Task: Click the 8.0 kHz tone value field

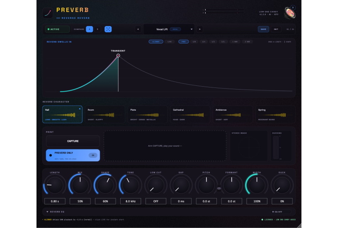Action: [x=131, y=201]
